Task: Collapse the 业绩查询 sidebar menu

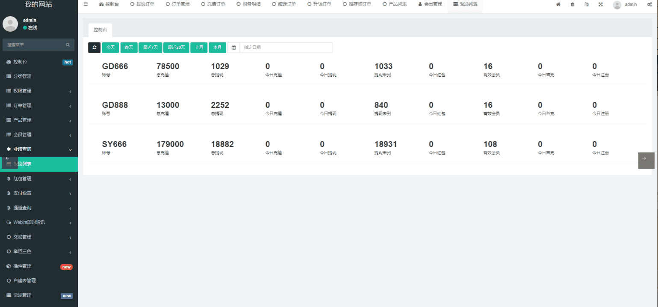Action: [x=38, y=149]
